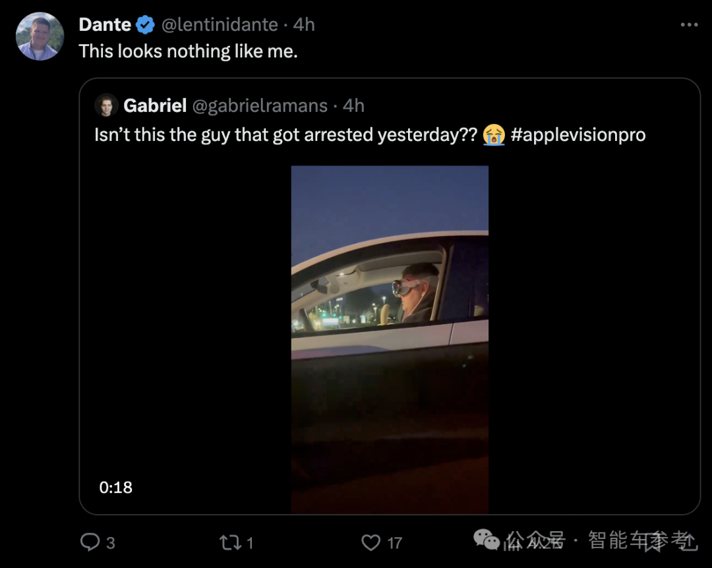
Task: Click the 0:18 video duration label
Action: click(116, 488)
